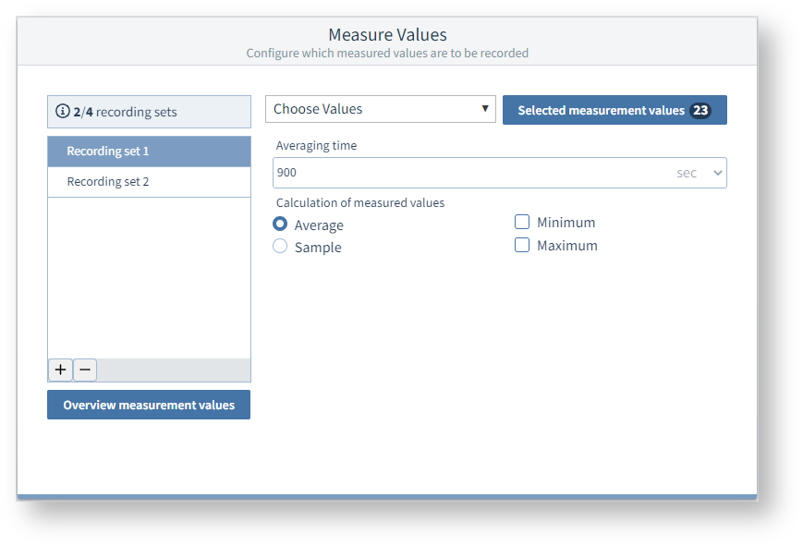Select Recording set 1 in the list
Viewport: 803px width, 546px height.
[x=149, y=152]
